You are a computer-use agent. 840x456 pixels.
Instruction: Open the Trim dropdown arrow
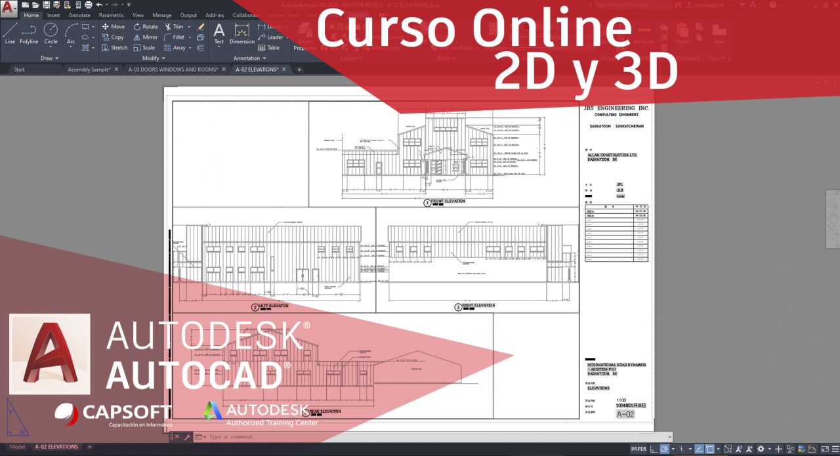(189, 27)
